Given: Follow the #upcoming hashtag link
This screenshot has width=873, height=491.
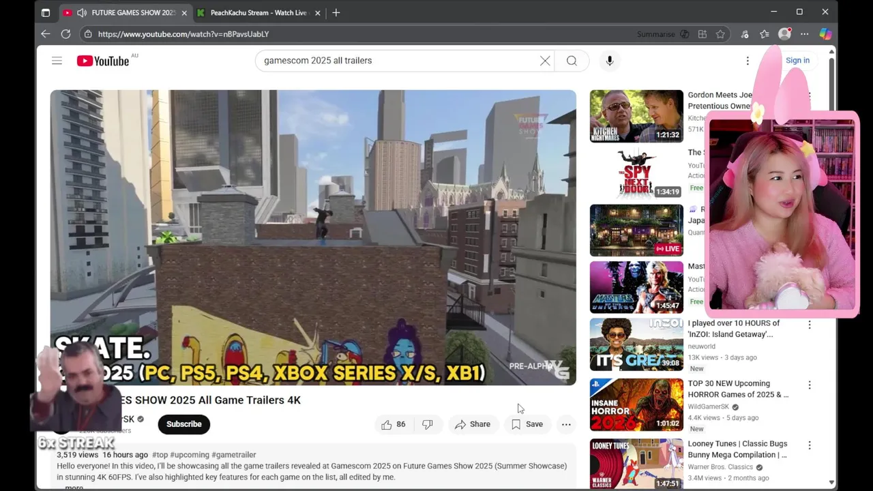Looking at the screenshot, I should (190, 455).
